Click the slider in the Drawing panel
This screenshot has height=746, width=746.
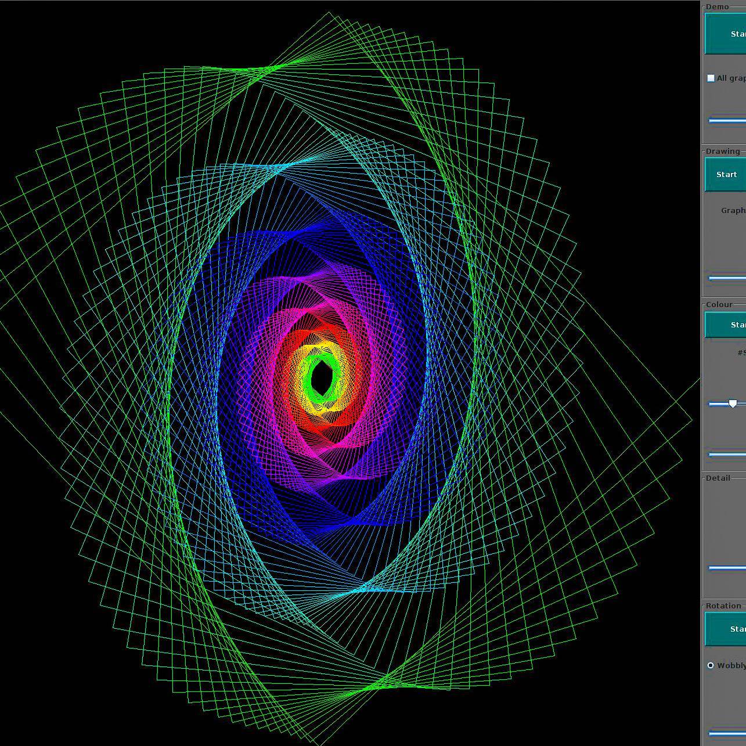tap(727, 278)
